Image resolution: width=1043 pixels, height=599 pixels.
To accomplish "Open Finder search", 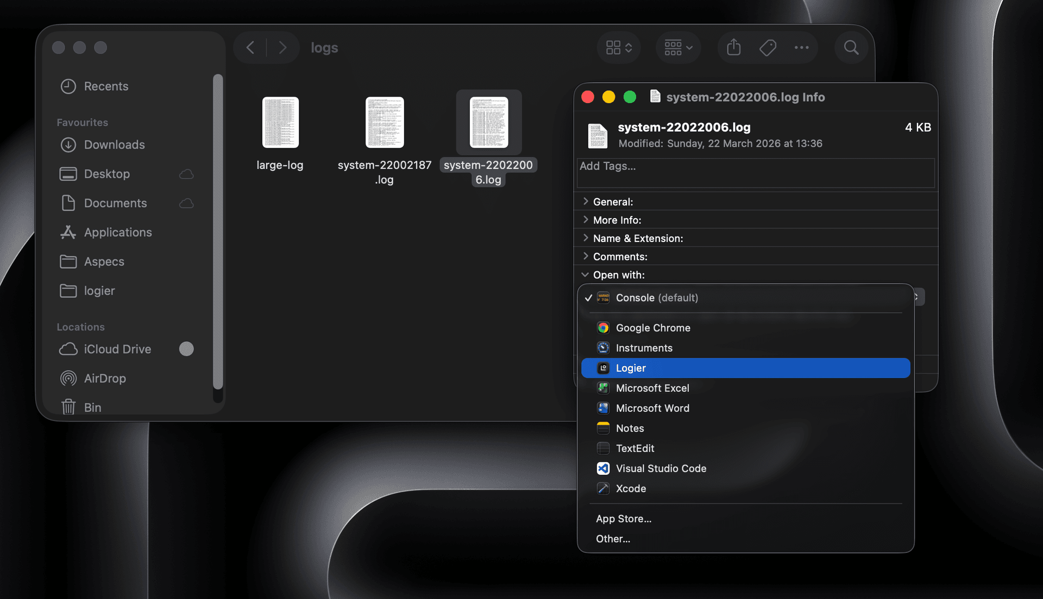I will (x=851, y=48).
